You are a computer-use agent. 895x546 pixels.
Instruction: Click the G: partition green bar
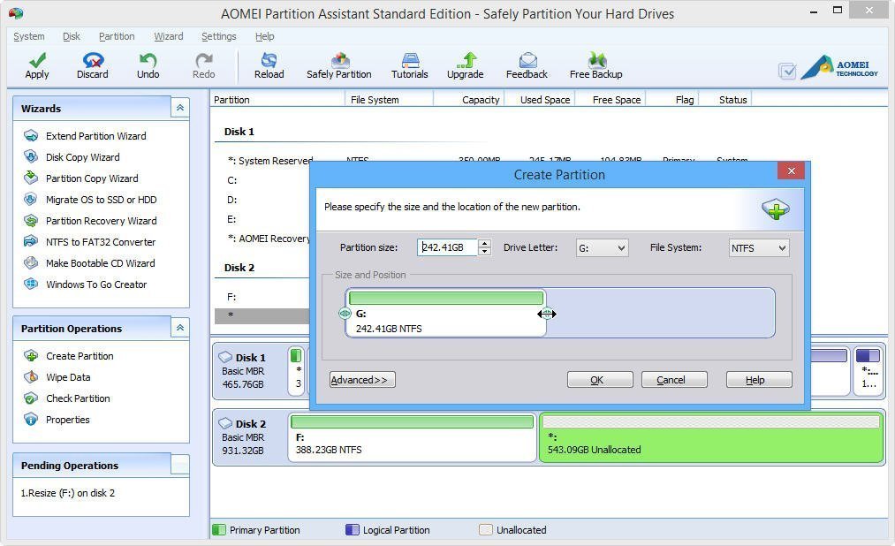(446, 299)
